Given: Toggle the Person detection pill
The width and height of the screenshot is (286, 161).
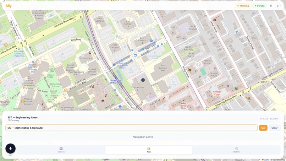Looking at the screenshot, I should click(x=260, y=6).
